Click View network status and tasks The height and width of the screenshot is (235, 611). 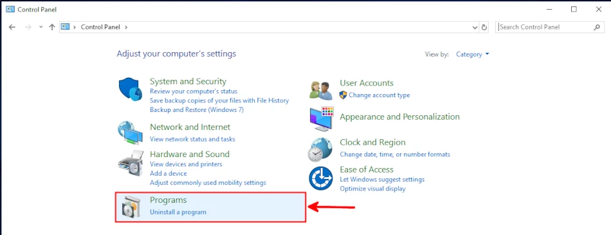(192, 139)
